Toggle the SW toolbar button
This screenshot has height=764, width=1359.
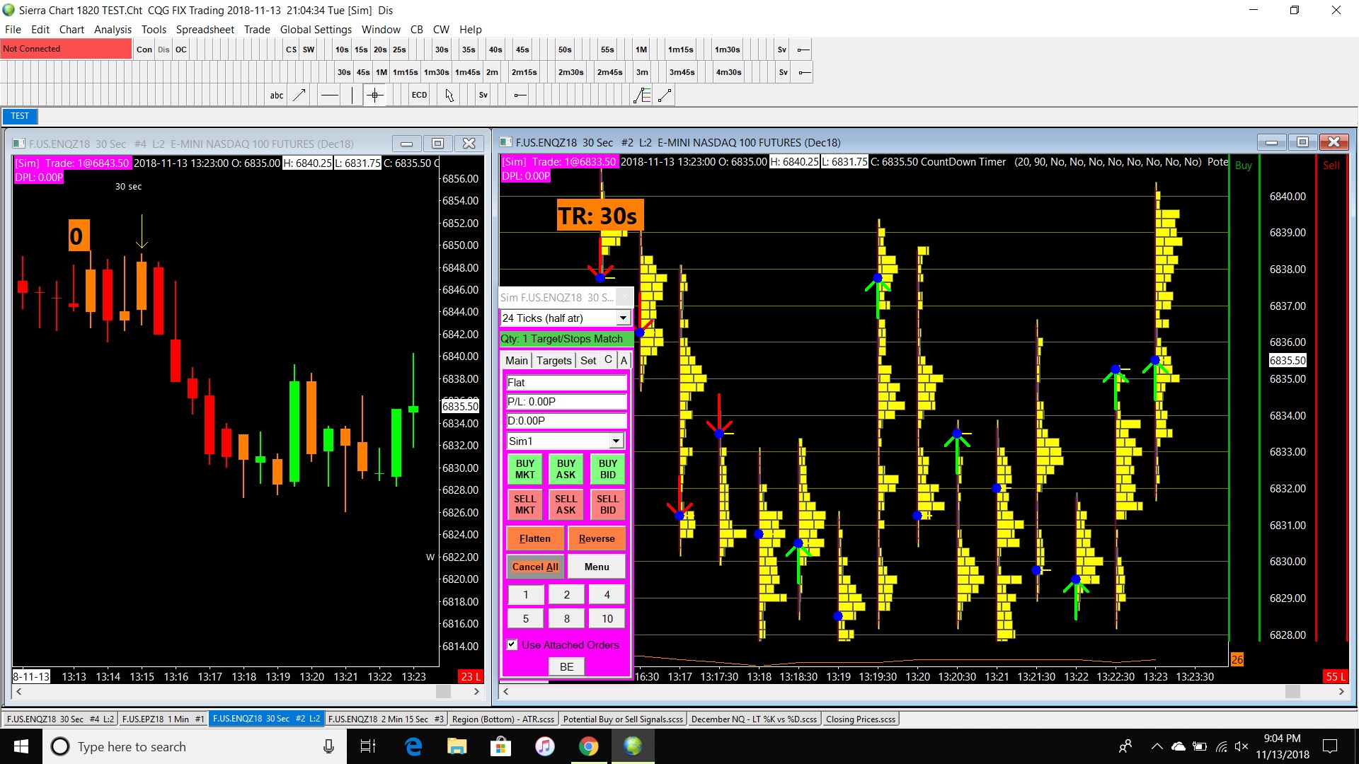pyautogui.click(x=309, y=50)
